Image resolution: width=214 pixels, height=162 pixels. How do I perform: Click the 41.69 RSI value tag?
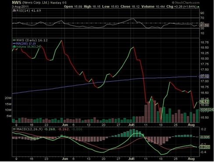(x=204, y=25)
